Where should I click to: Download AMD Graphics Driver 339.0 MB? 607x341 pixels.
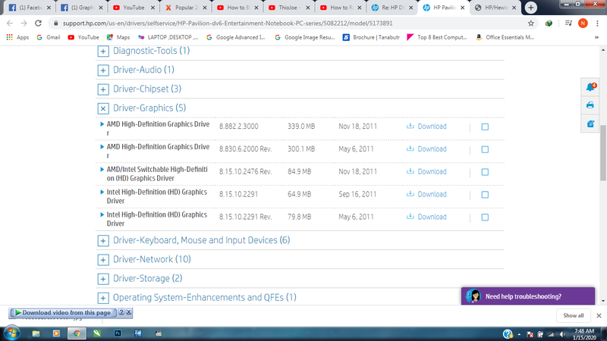tap(426, 127)
